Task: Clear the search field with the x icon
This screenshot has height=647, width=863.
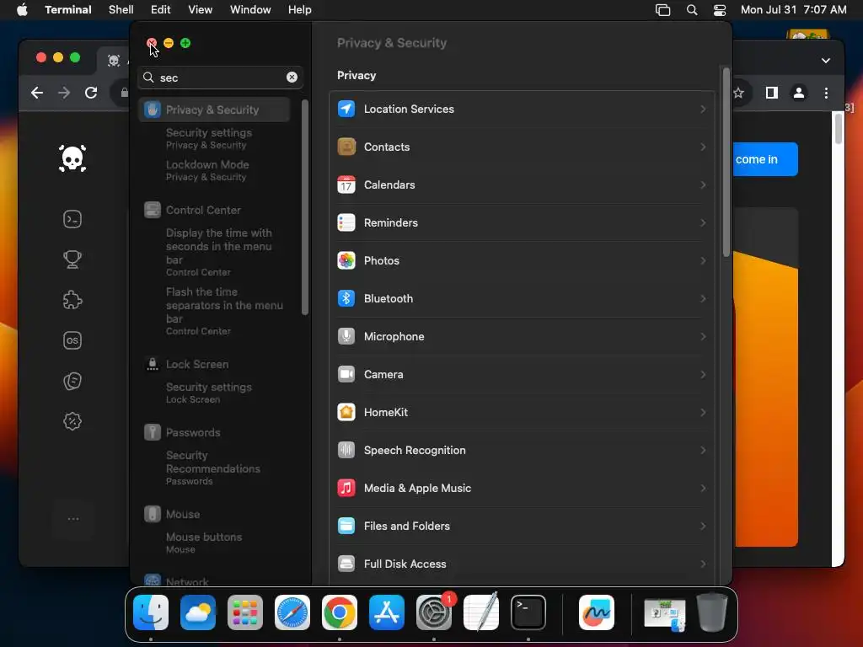Action: 292,78
